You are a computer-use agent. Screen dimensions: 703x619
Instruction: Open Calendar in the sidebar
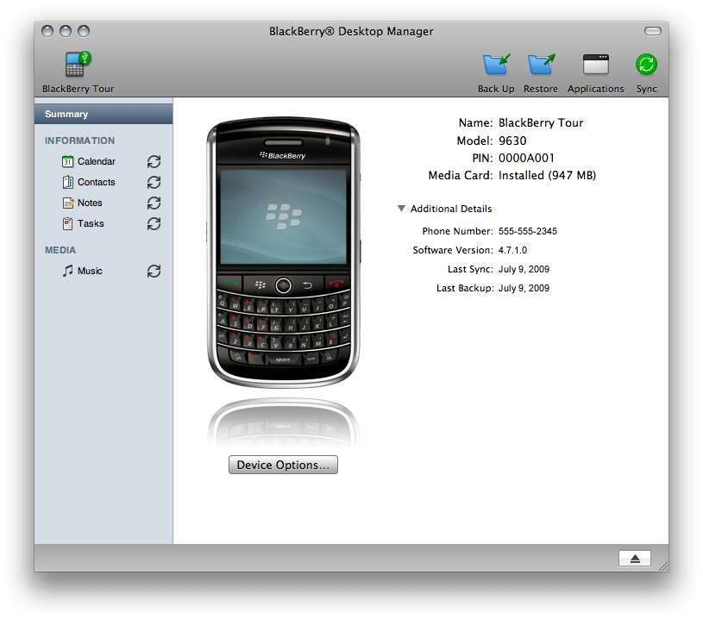pos(96,161)
